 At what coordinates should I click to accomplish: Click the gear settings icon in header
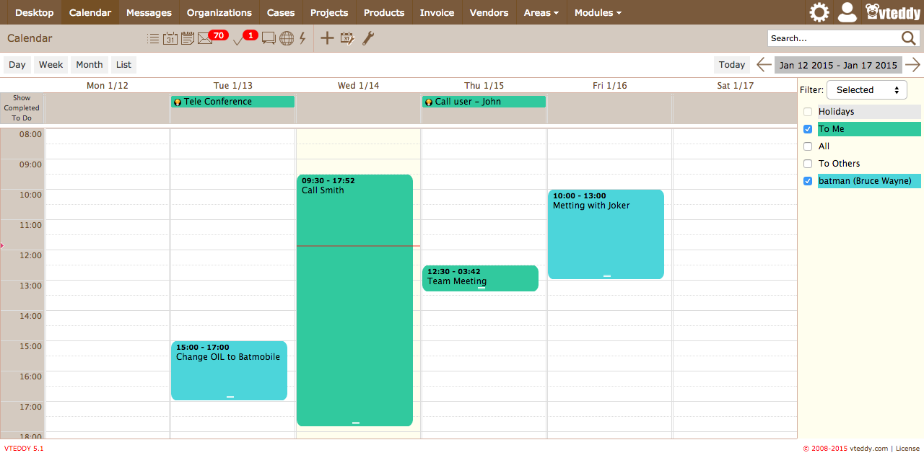[819, 12]
